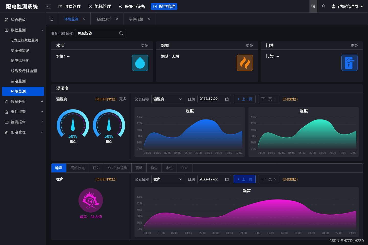Close the 事件报警 tab
The image size is (368, 245).
(x=149, y=19)
